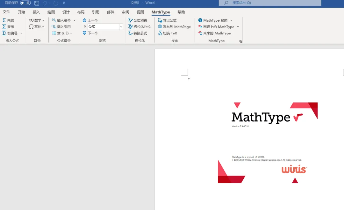344x210 pixels.
Task: Insert an inline equation with 内联
Action: pyautogui.click(x=8, y=20)
